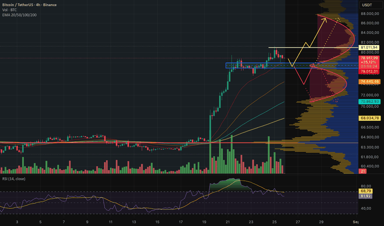Select the blue support zone rectangle

pos(291,65)
